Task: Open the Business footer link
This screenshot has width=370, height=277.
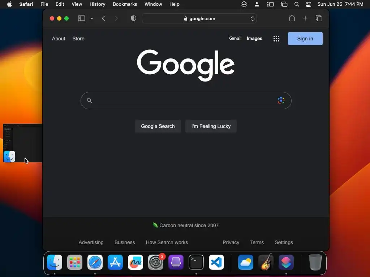Action: [x=125, y=242]
